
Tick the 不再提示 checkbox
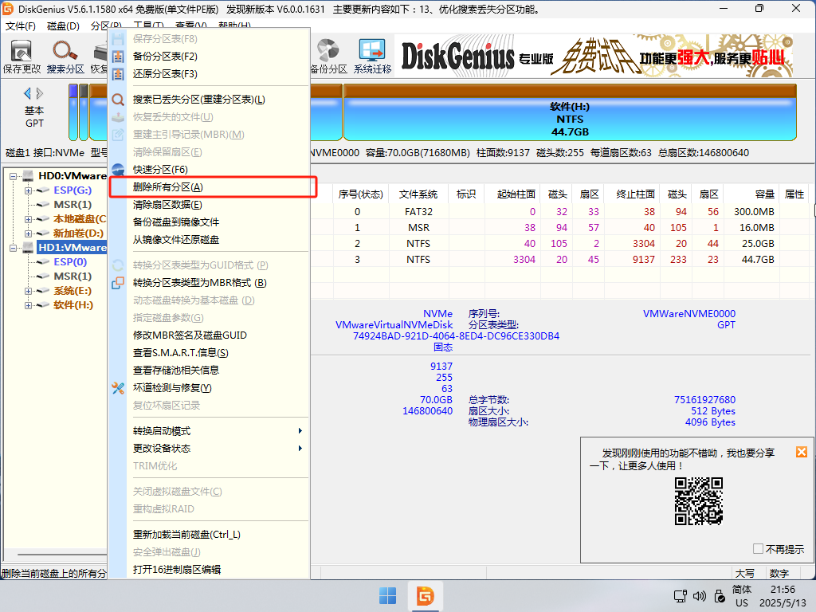coord(759,548)
